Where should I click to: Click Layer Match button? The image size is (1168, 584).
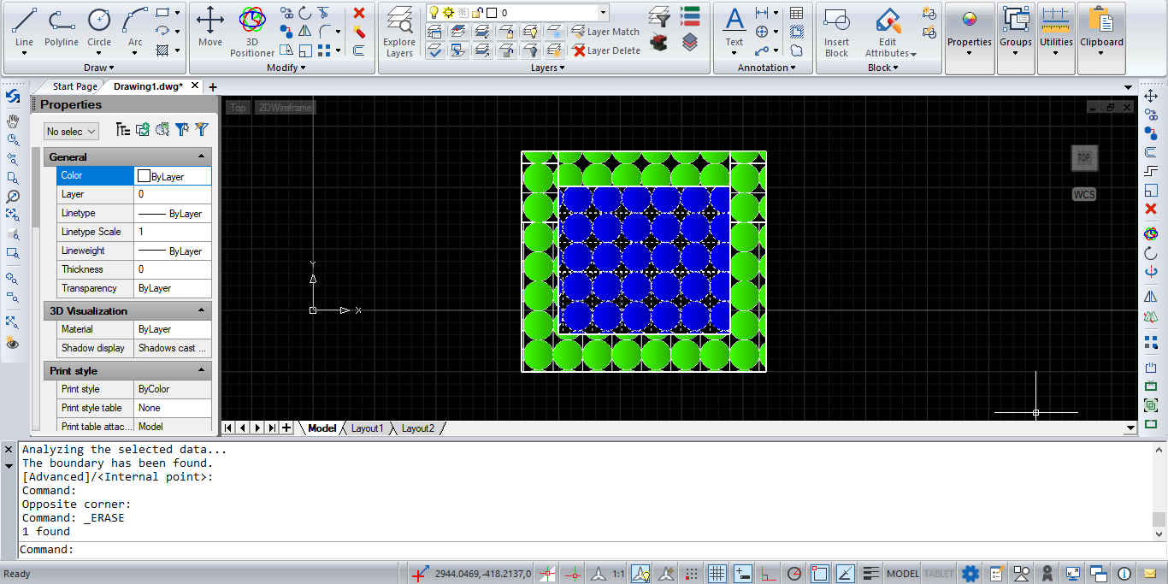[605, 32]
